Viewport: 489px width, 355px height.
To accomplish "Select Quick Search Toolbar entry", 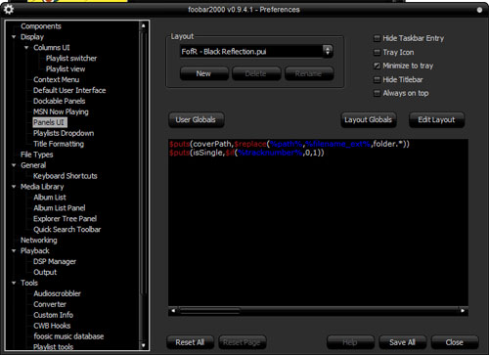I will (67, 230).
